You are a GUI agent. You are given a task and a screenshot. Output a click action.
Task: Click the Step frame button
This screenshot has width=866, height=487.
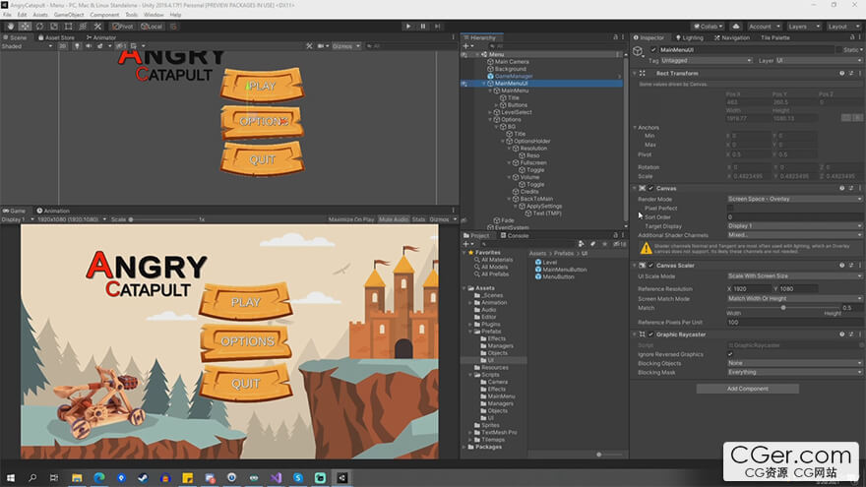[x=438, y=27]
